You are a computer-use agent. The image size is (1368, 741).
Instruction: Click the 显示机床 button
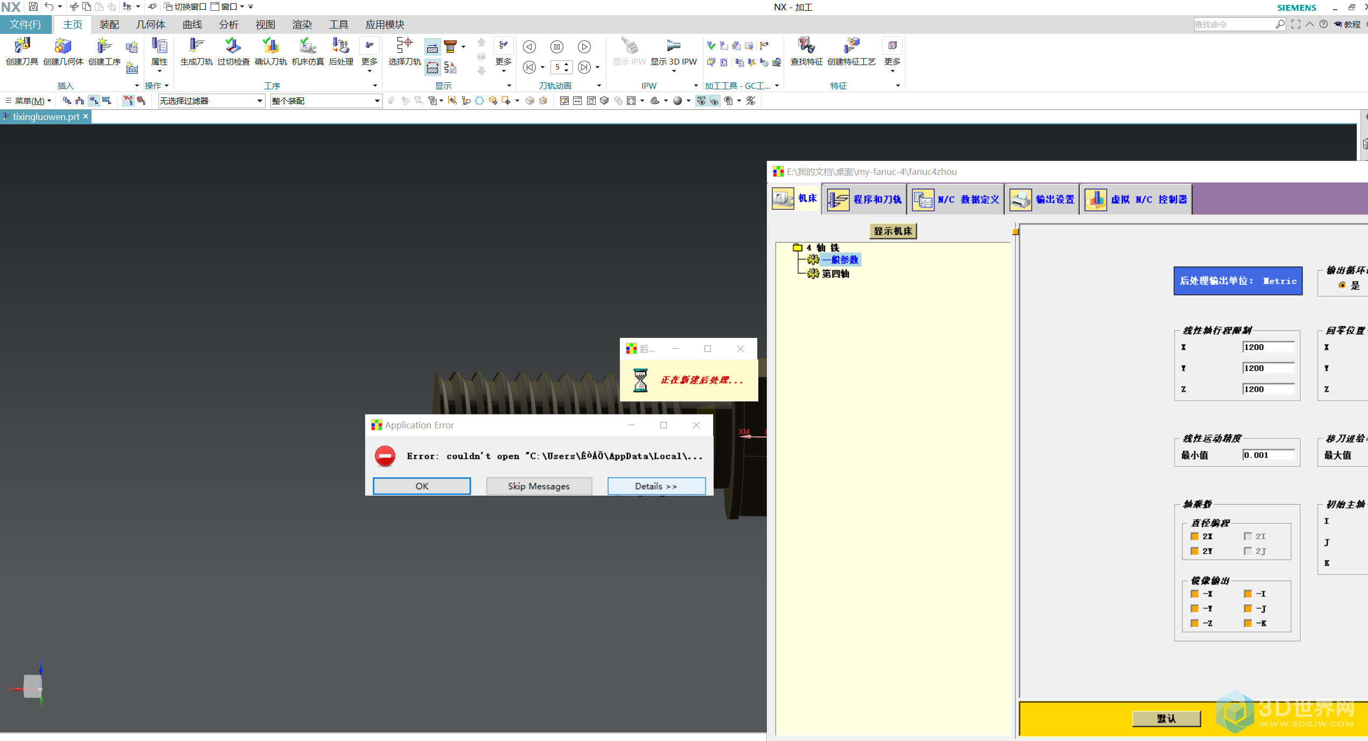pos(892,231)
